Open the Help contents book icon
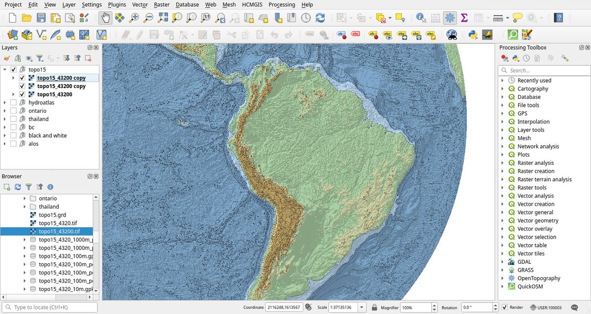 point(558,18)
